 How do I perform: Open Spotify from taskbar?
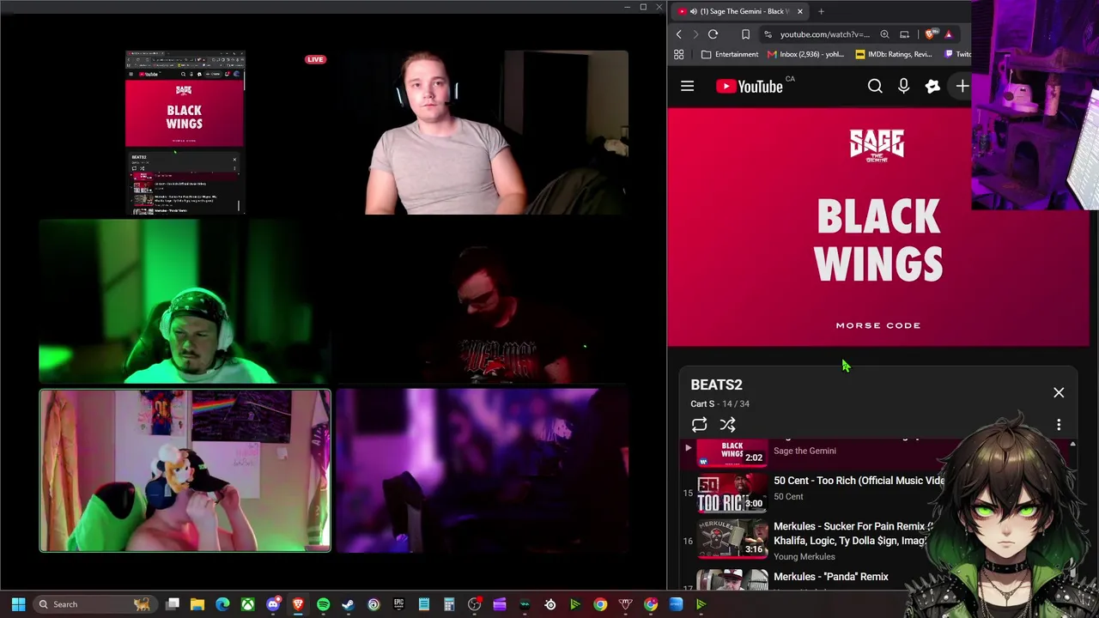click(323, 604)
